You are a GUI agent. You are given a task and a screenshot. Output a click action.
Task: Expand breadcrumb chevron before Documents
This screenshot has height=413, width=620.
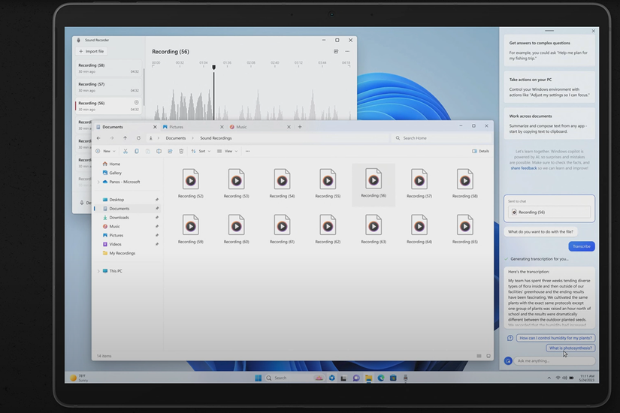(159, 138)
